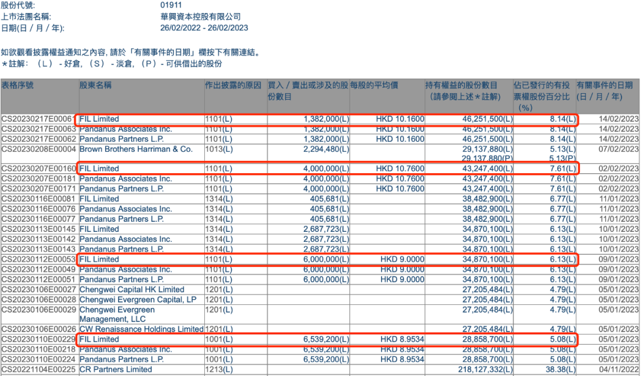Screen dimensions: 641x376
Task: Click 7.61(L) in row CS20230207E00160
Action: click(x=563, y=168)
